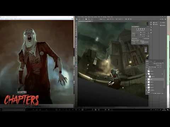Enable airbrush build-up icon in options bar
Viewport: 170px width, 127px height.
117,19
